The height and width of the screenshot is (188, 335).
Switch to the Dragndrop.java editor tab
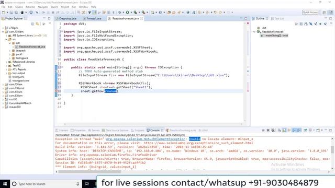[68, 19]
